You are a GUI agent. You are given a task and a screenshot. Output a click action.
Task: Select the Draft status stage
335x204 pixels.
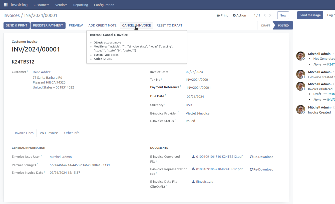pos(265,25)
